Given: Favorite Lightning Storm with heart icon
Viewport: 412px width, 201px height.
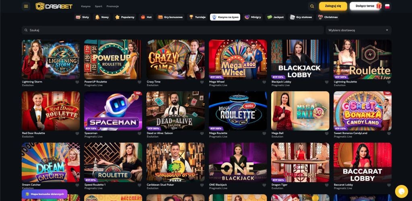Looking at the screenshot, I should pos(77,82).
